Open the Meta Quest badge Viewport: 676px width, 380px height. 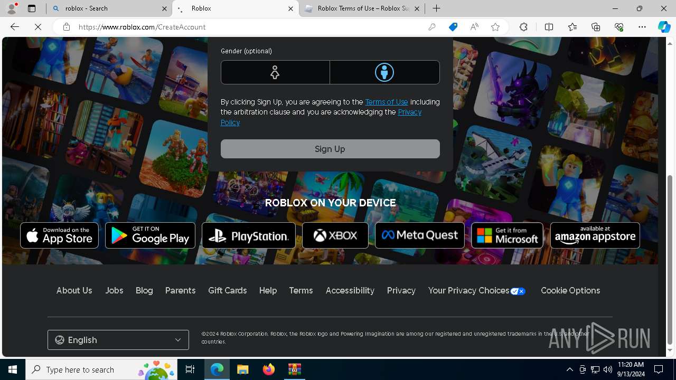point(420,235)
